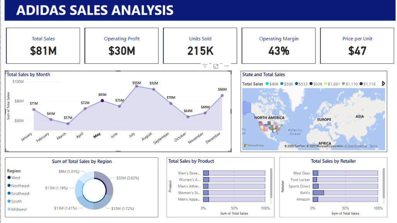Screen dimensions: 397x223
Task: Click the Sum of Total Sales by Region title
Action: (82, 162)
